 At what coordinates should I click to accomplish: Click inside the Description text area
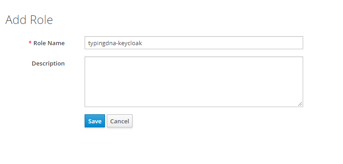[194, 82]
